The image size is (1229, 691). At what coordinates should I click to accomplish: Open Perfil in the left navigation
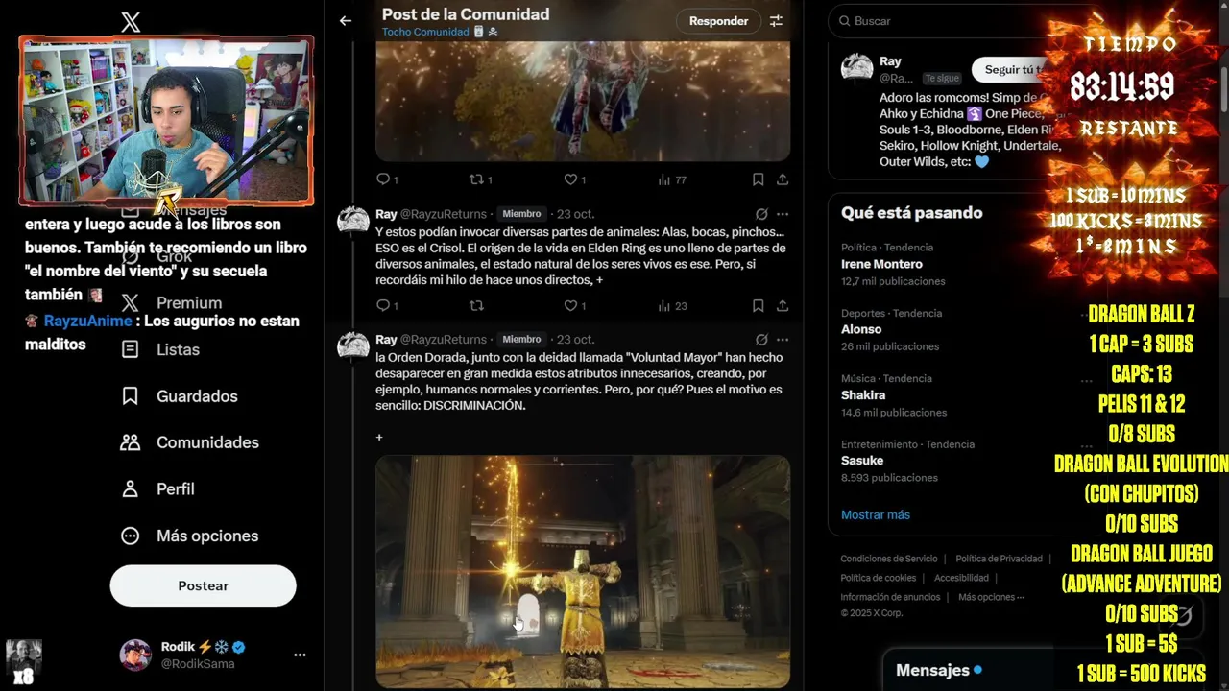[x=158, y=489]
